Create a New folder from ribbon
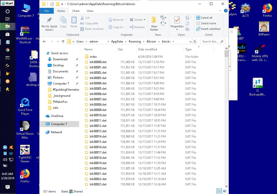Screen dimensions: 277x194 [154, 24]
